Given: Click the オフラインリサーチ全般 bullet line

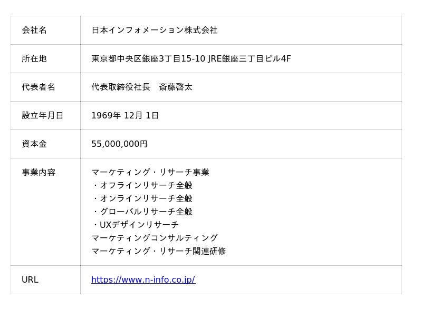Looking at the screenshot, I should [x=142, y=186].
